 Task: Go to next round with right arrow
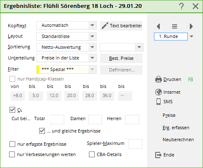[191, 26]
